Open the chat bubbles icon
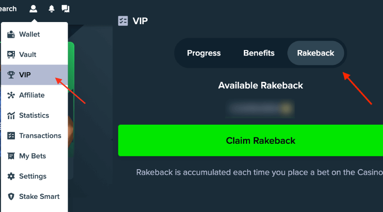 (66, 8)
